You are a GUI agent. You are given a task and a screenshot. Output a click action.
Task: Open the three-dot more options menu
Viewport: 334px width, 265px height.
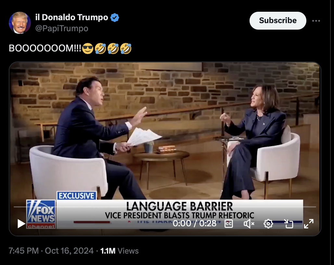click(316, 21)
